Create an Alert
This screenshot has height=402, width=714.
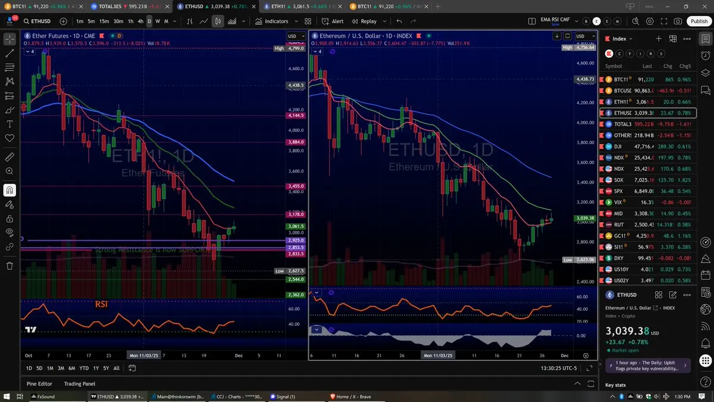(333, 21)
